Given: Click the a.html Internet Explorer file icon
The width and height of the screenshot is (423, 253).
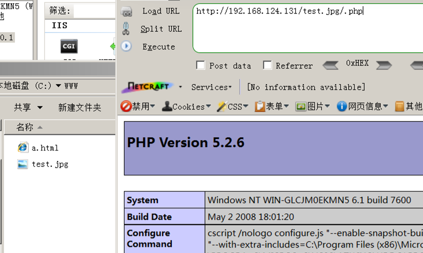Looking at the screenshot, I should (22, 148).
